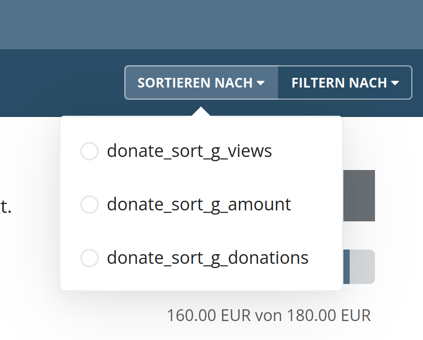This screenshot has width=423, height=340.
Task: Open the SORTIEREN NACH dropdown
Action: point(201,82)
